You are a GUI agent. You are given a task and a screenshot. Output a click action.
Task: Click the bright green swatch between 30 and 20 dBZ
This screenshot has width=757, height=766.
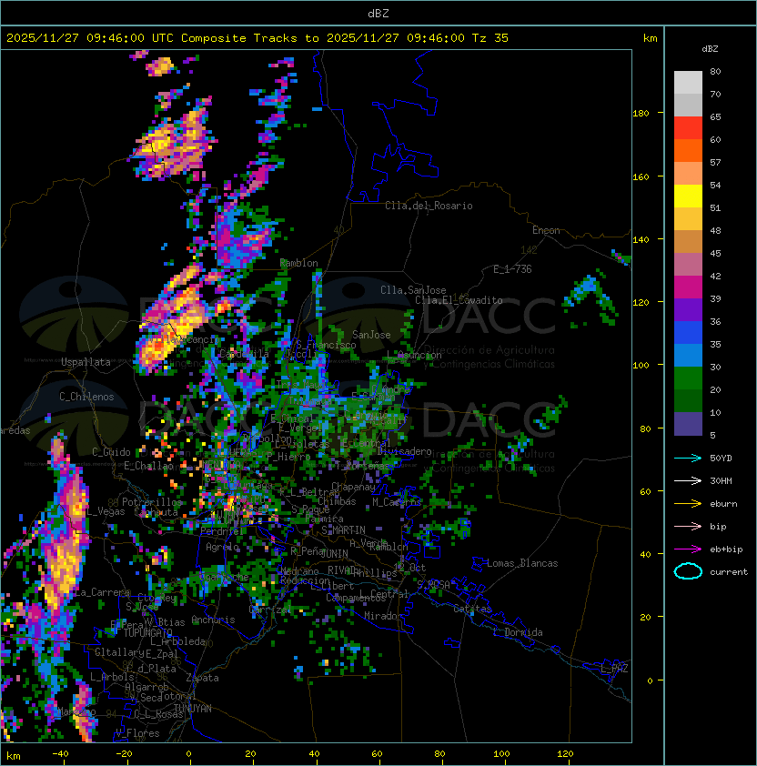688,378
